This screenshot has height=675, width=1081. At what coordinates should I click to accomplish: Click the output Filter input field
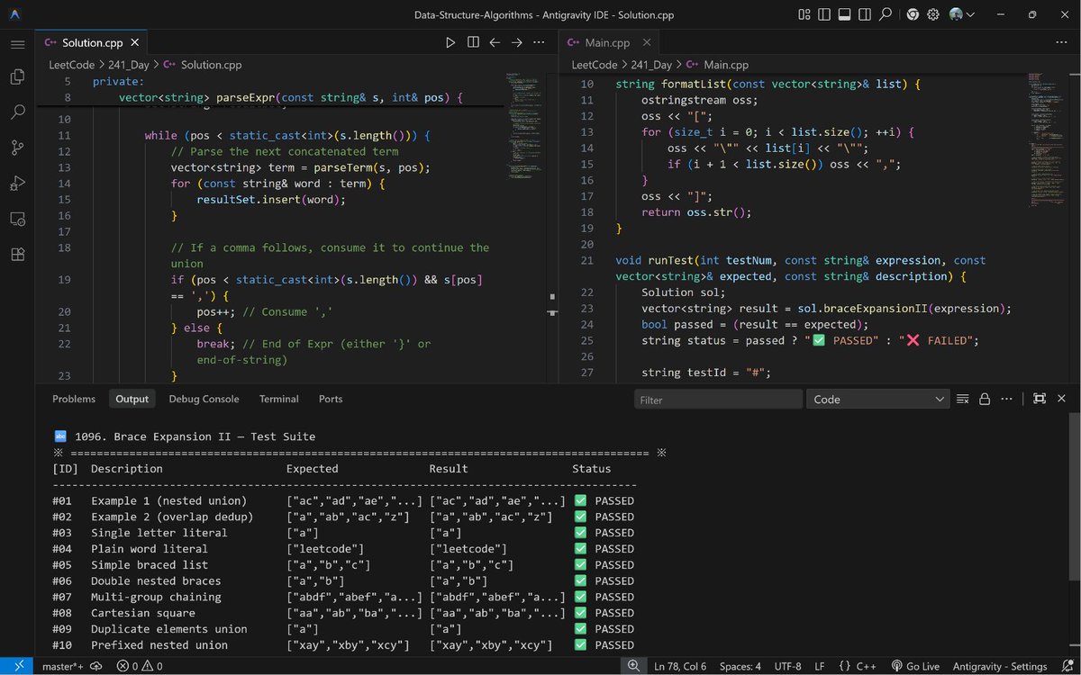coord(718,400)
